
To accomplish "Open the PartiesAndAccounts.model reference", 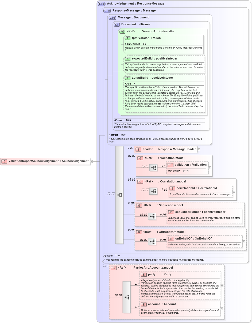I will [153, 268].
